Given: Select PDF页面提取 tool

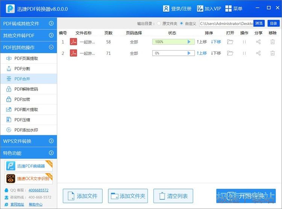Looking at the screenshot, I should [29, 58].
